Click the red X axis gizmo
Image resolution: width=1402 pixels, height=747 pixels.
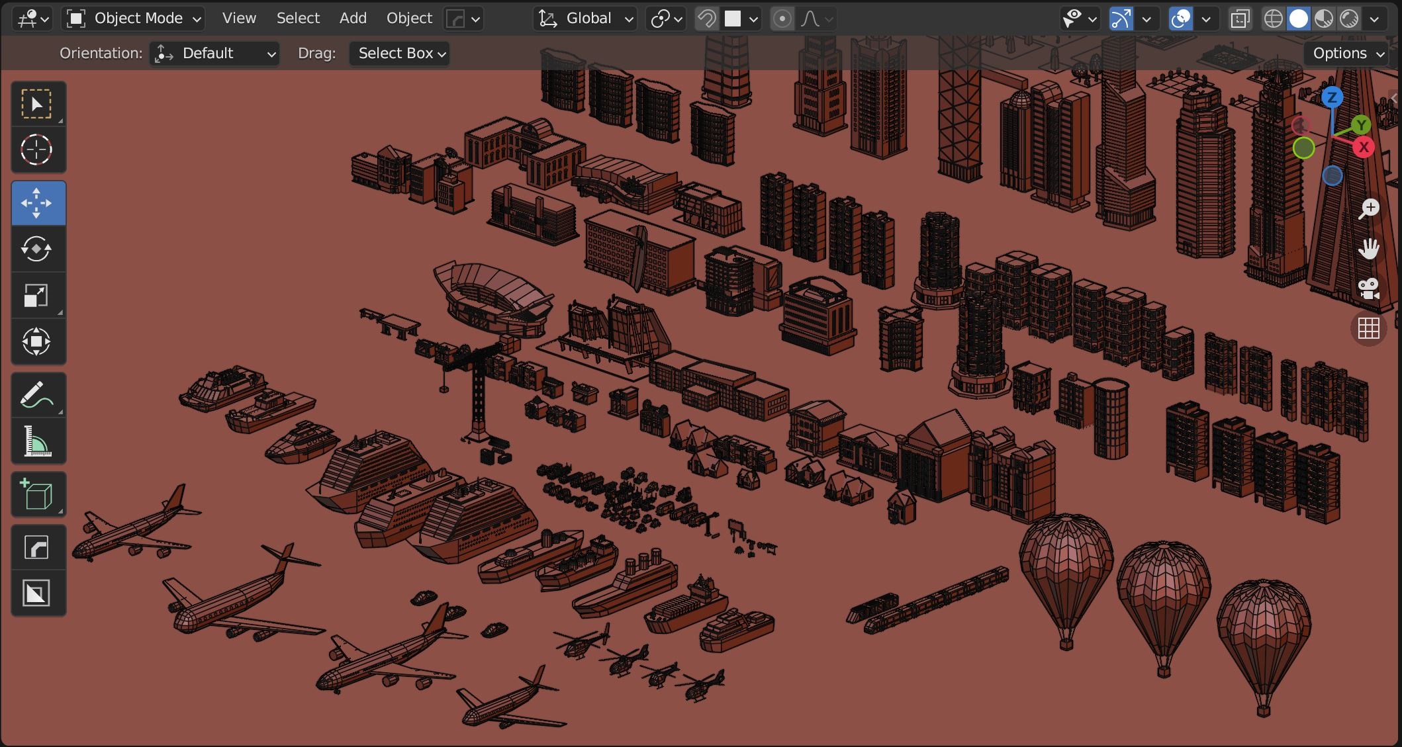1364,148
